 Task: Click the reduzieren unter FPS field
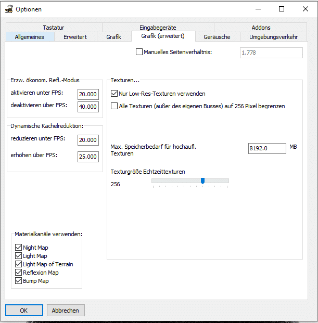[88, 140]
